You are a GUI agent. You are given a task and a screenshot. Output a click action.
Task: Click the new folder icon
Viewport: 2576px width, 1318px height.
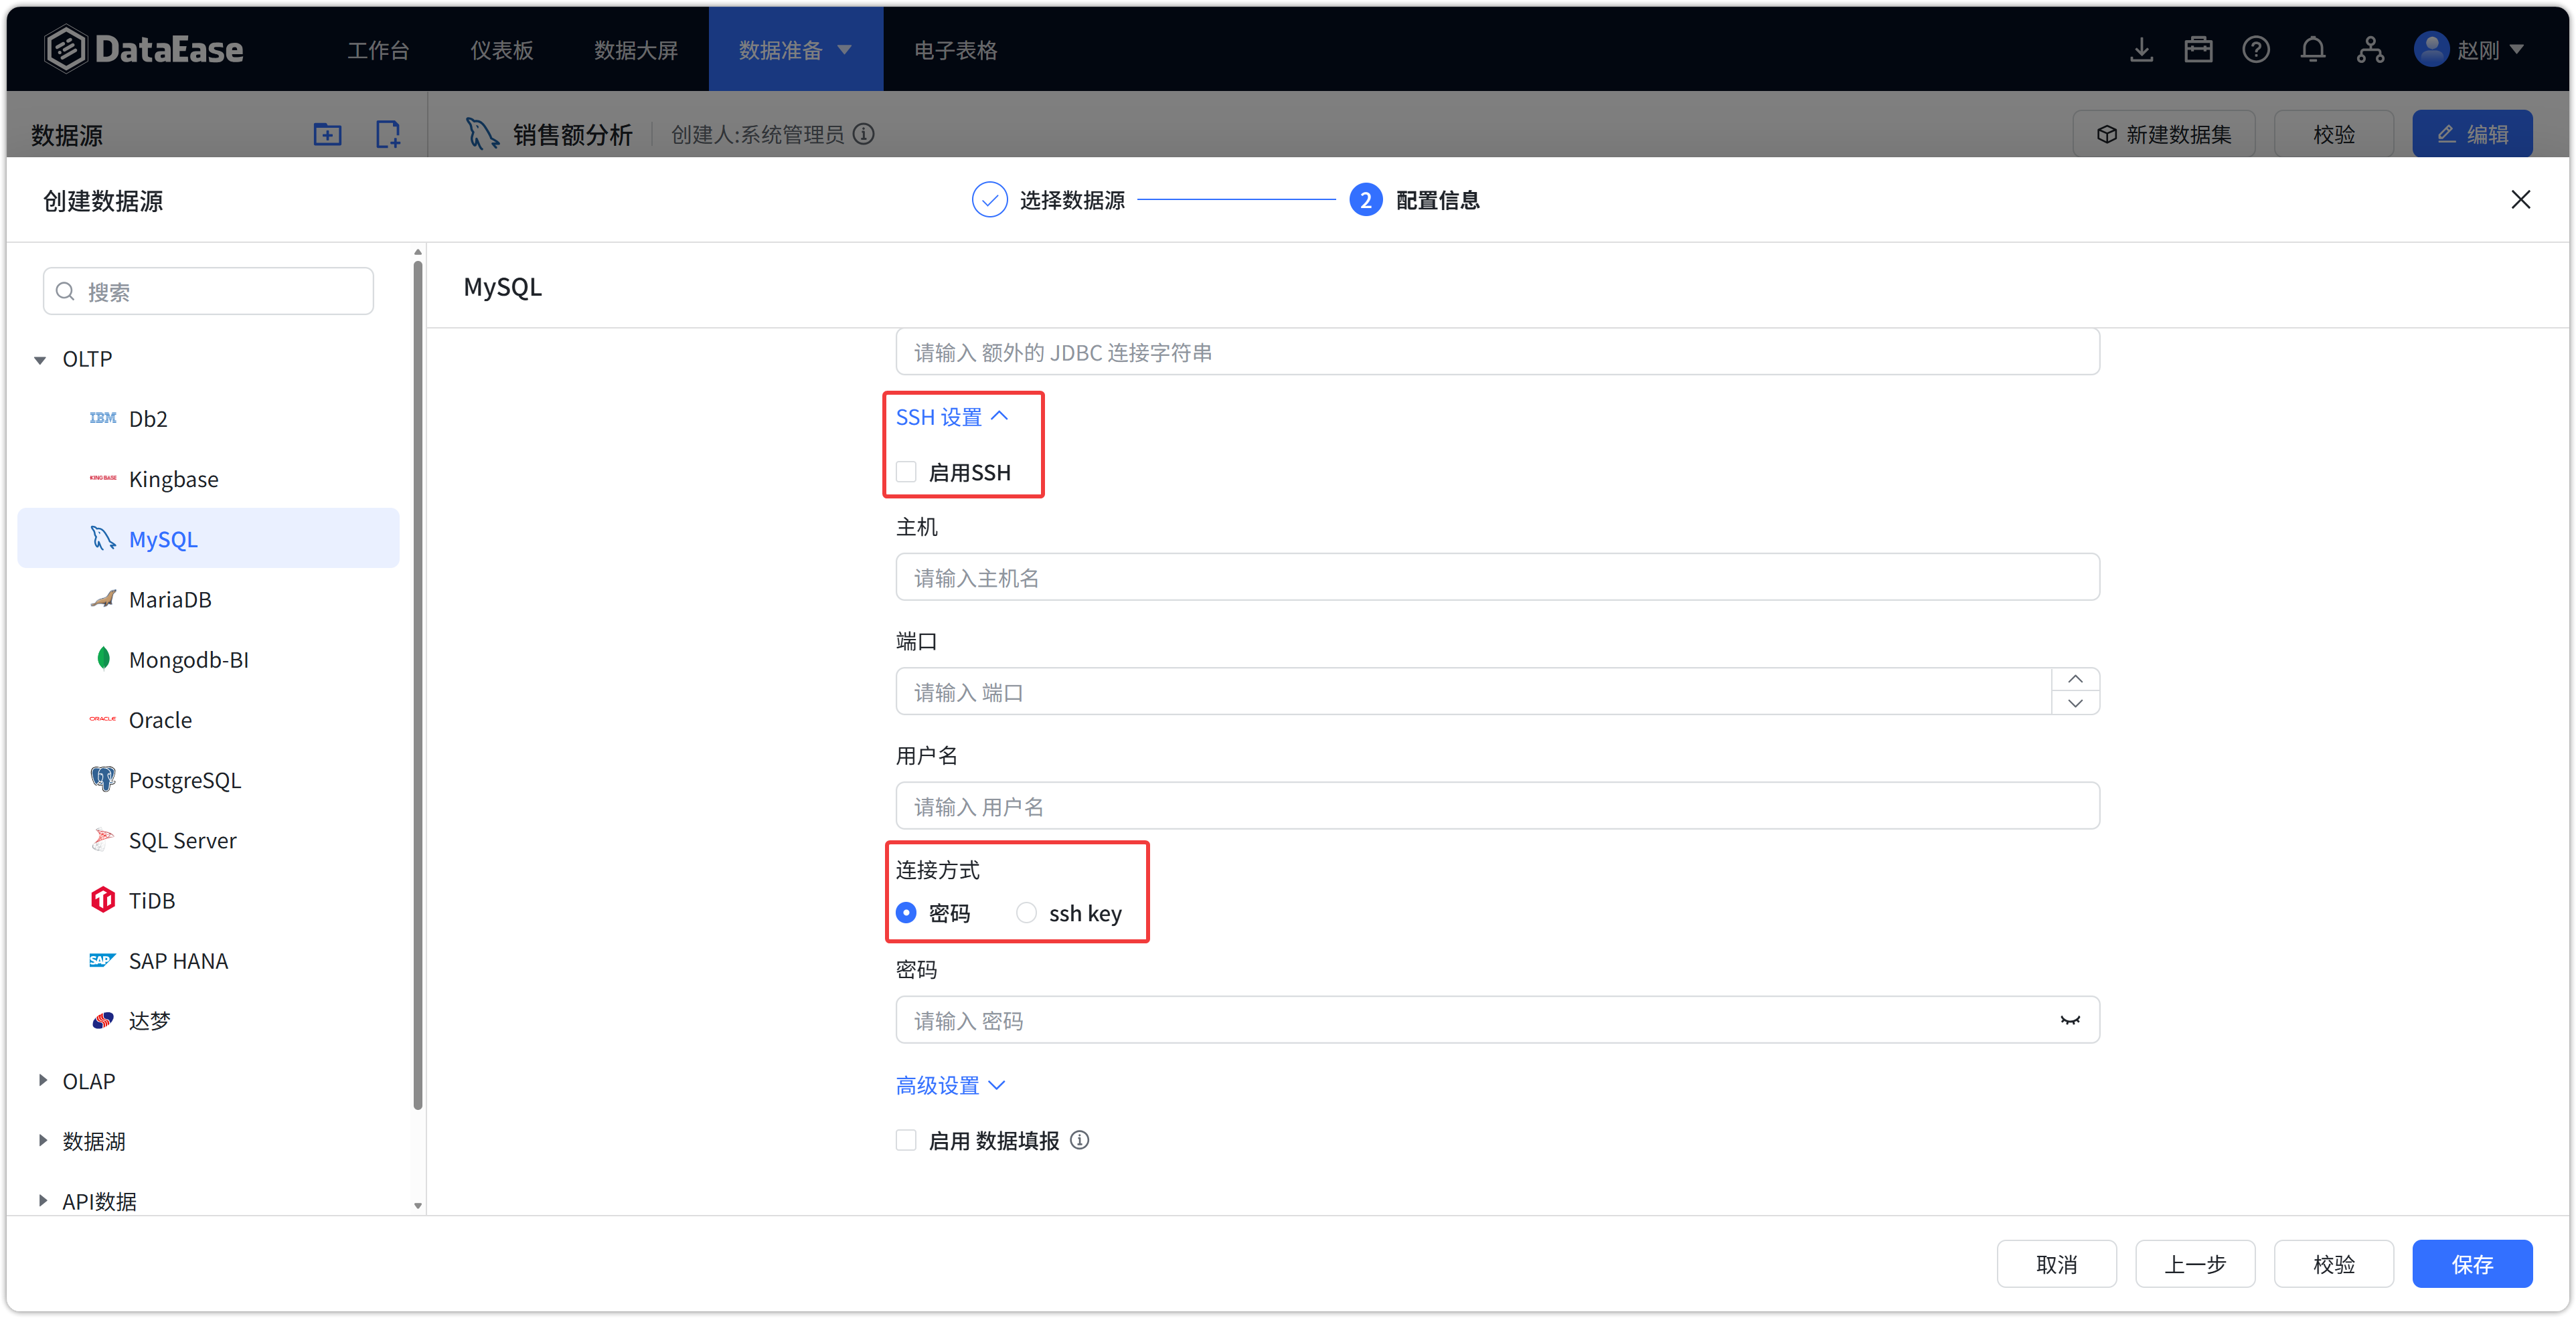point(327,134)
